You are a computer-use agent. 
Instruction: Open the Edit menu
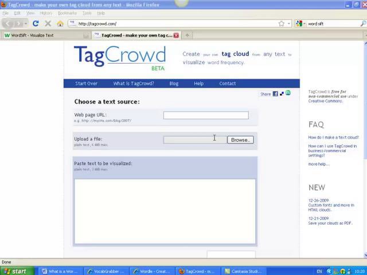tap(17, 13)
